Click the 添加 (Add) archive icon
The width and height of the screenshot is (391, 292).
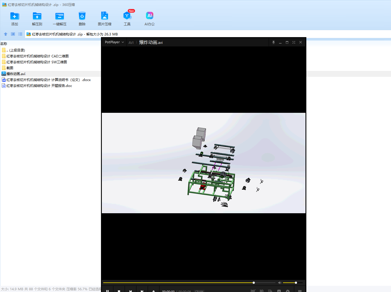point(15,16)
